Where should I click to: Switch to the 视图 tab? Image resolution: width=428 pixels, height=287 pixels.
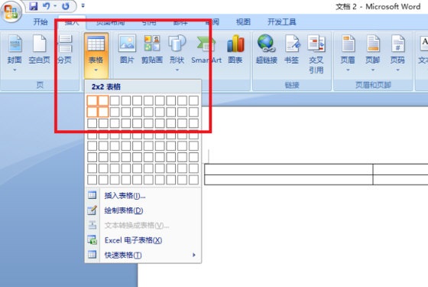click(243, 22)
